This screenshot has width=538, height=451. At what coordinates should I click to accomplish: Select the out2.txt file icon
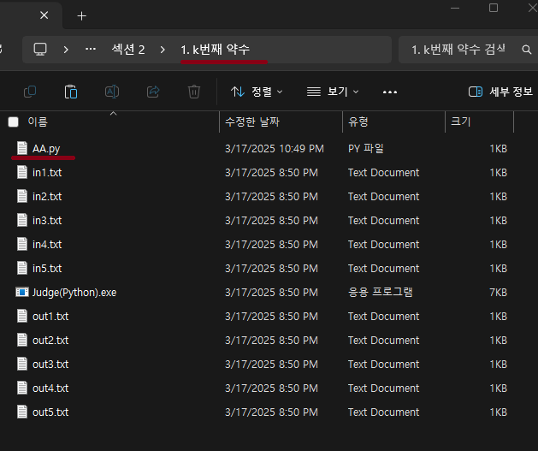(x=22, y=340)
